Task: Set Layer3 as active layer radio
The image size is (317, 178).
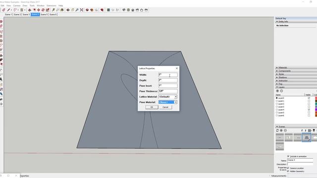Action: tap(277, 107)
